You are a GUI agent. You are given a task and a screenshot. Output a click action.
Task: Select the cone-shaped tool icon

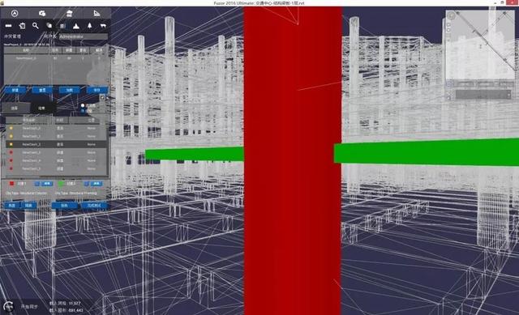76,25
